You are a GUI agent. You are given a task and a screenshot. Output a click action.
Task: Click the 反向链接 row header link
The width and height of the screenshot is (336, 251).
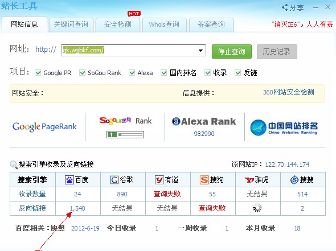tap(32, 208)
